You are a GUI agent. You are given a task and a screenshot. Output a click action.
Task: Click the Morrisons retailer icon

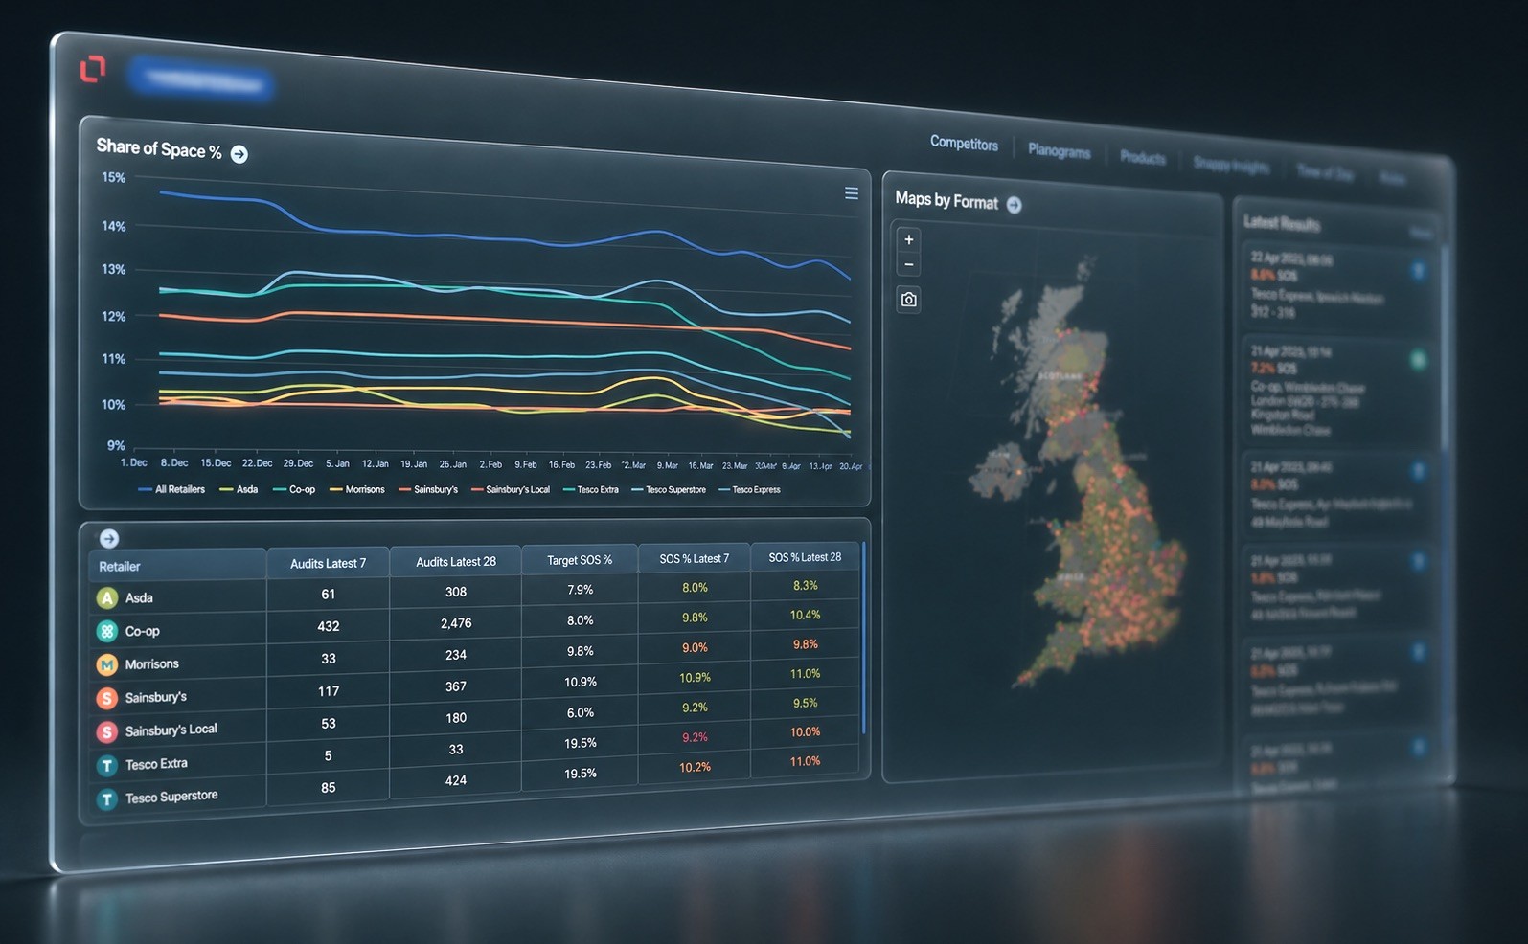107,664
